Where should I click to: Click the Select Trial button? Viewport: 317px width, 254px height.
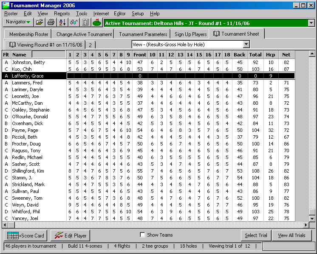(x=256, y=235)
